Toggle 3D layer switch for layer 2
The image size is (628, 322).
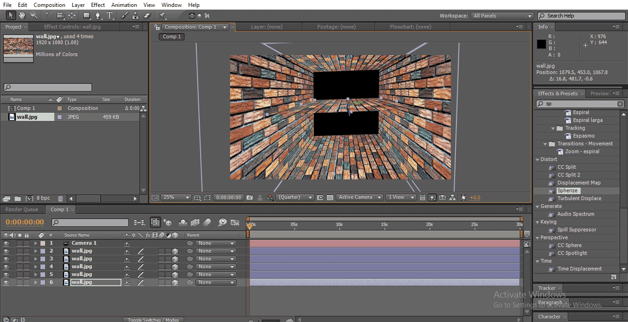[x=175, y=251]
